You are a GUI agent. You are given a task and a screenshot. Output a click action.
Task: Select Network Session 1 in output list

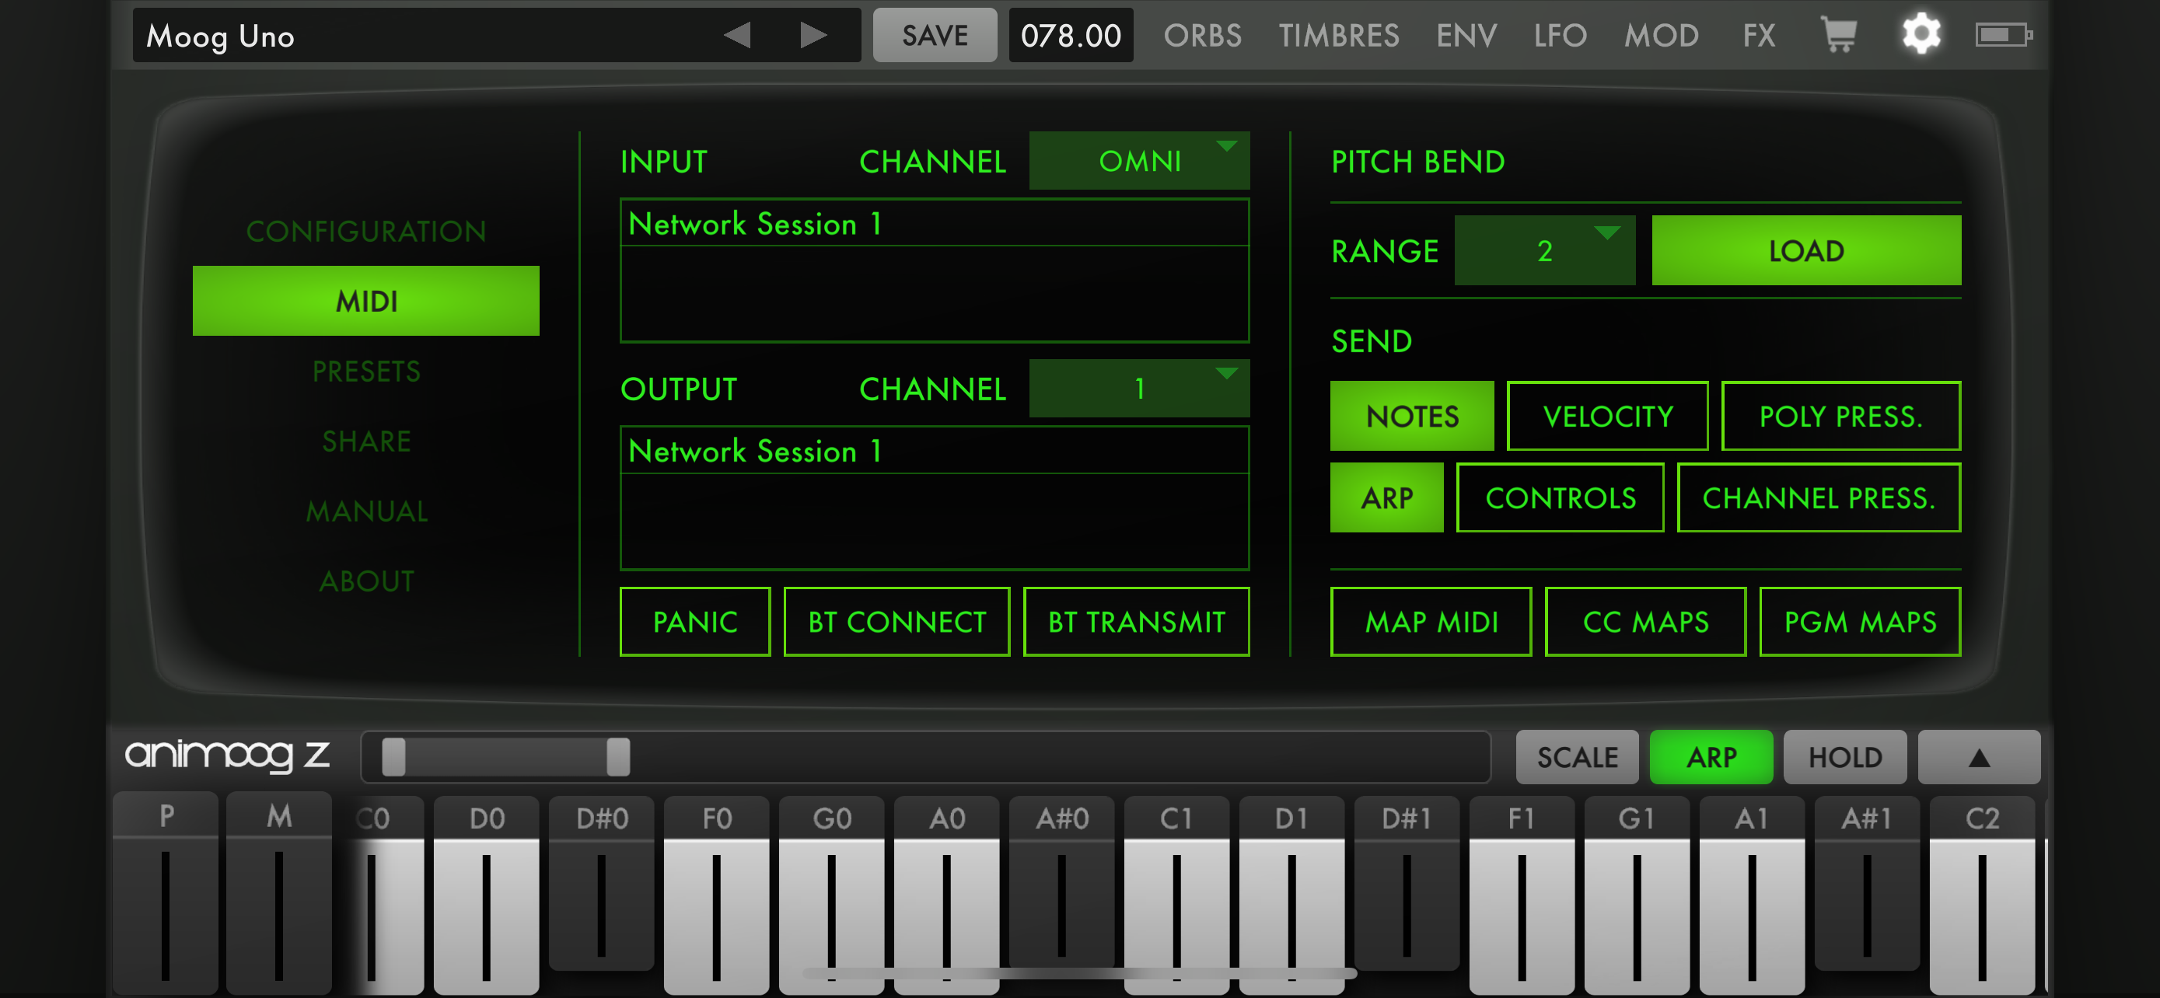coord(934,452)
